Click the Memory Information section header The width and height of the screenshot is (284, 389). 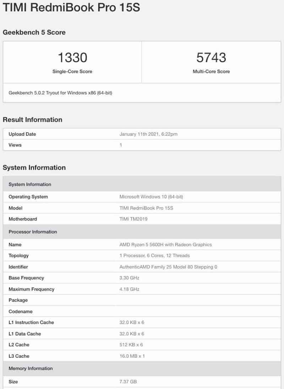(x=31, y=368)
